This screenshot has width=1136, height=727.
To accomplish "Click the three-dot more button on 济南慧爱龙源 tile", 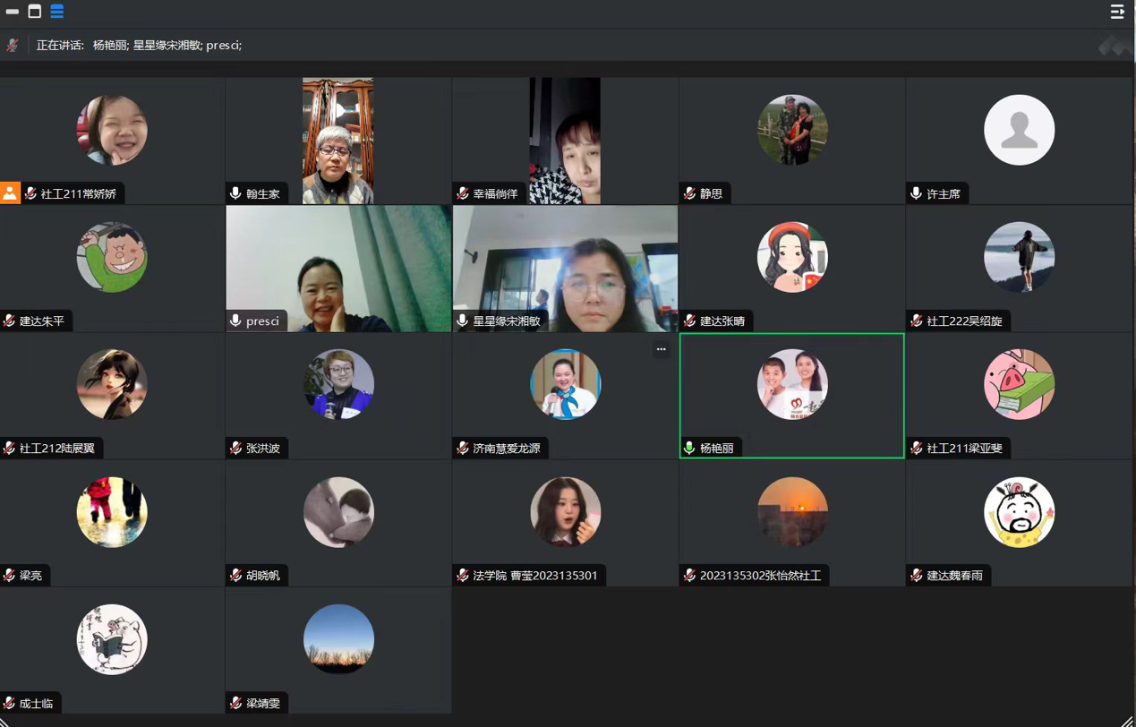I will tap(662, 349).
